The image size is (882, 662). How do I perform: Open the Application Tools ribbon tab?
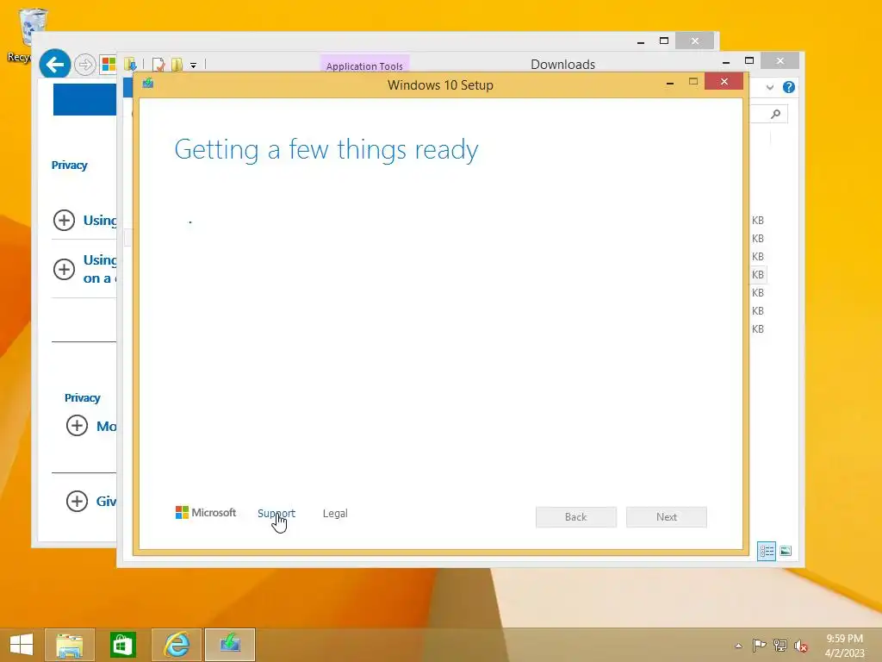tap(364, 66)
